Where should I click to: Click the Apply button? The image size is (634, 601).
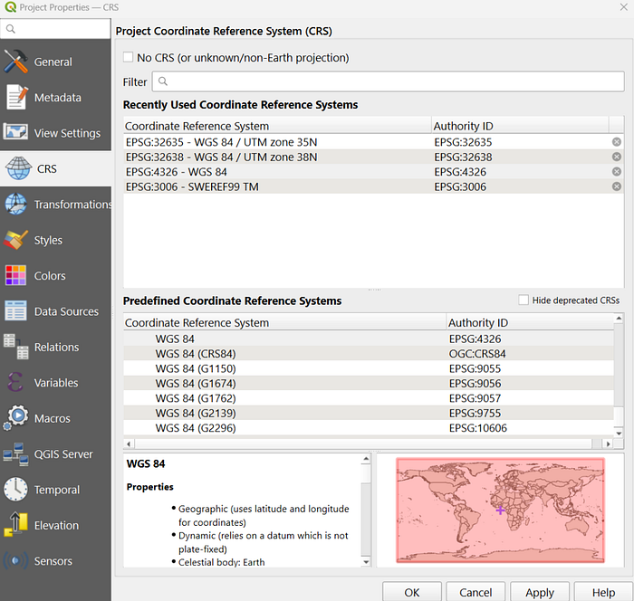540,592
